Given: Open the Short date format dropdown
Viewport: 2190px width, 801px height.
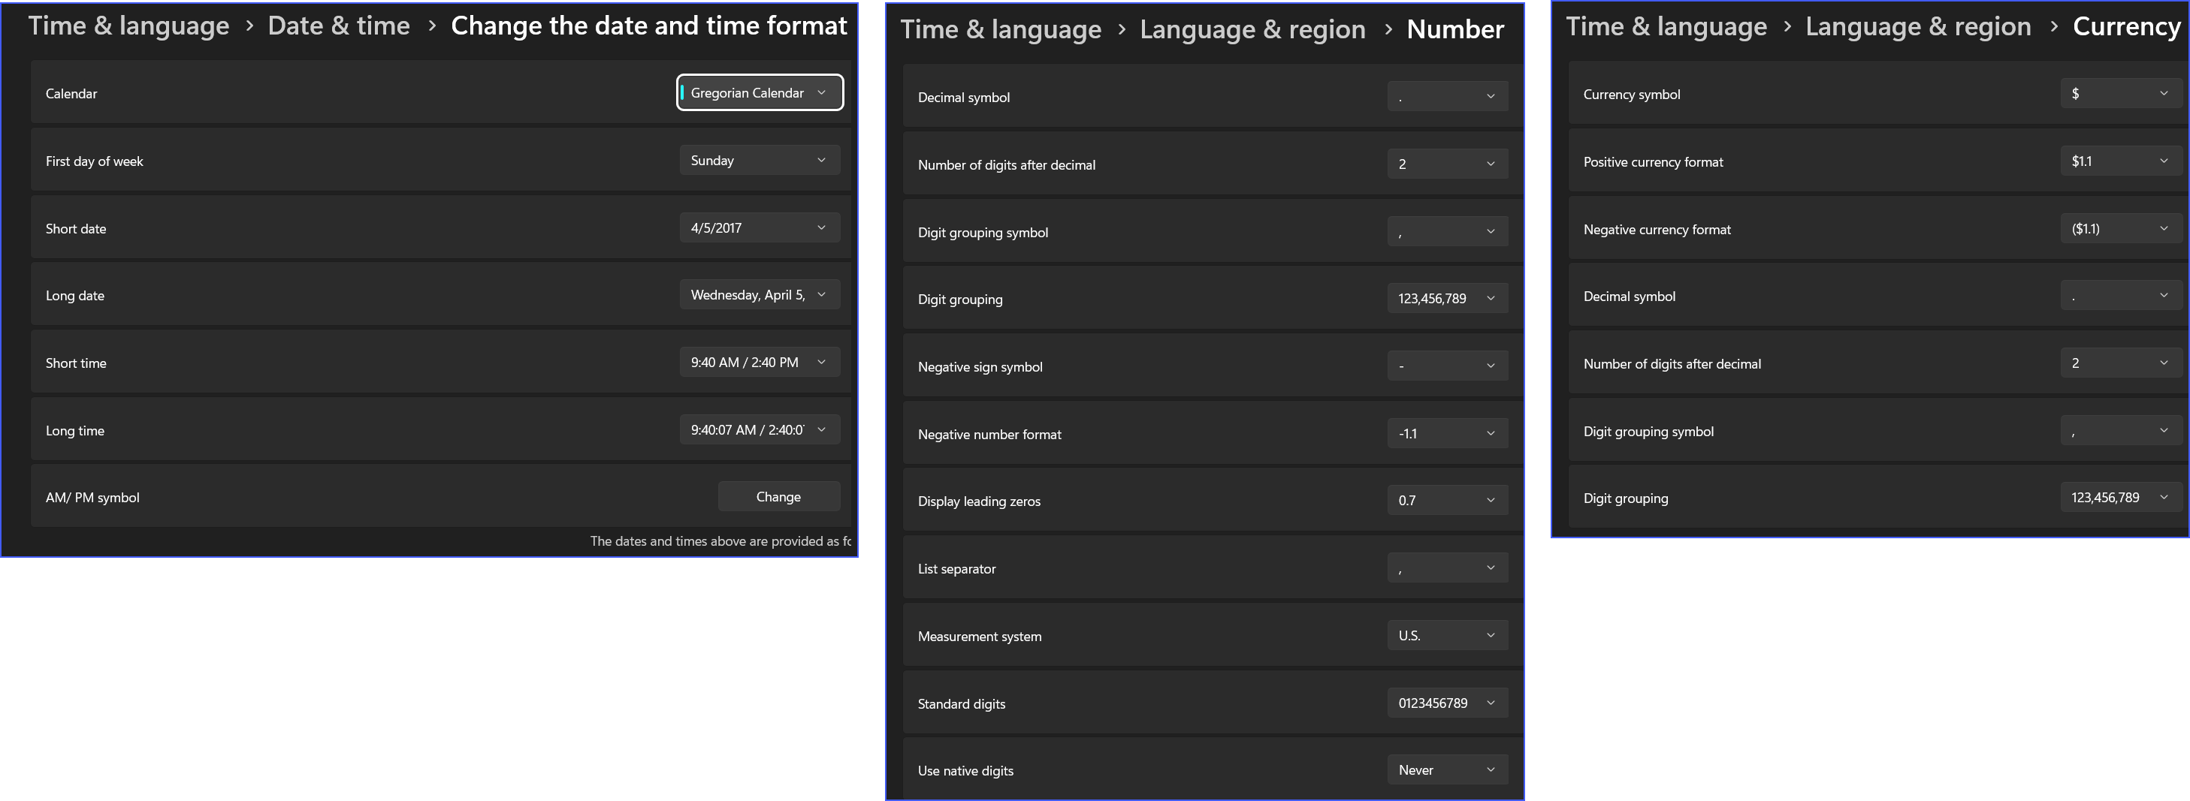Looking at the screenshot, I should [760, 227].
